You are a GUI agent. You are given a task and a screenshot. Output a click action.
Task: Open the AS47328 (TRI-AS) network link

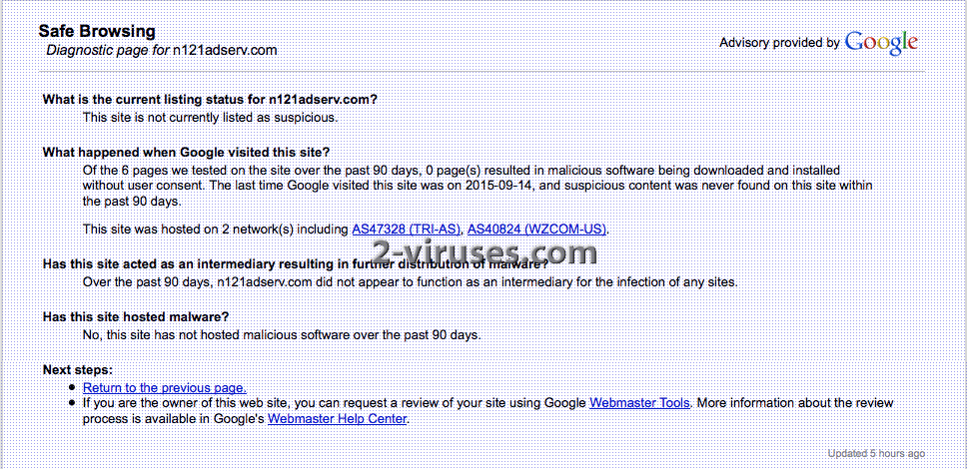point(407,230)
